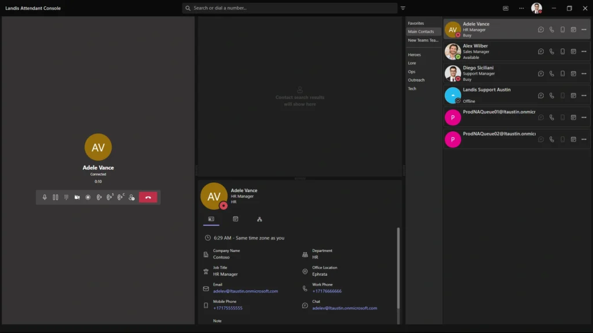Chat with Landis Support Austin

tap(541, 95)
